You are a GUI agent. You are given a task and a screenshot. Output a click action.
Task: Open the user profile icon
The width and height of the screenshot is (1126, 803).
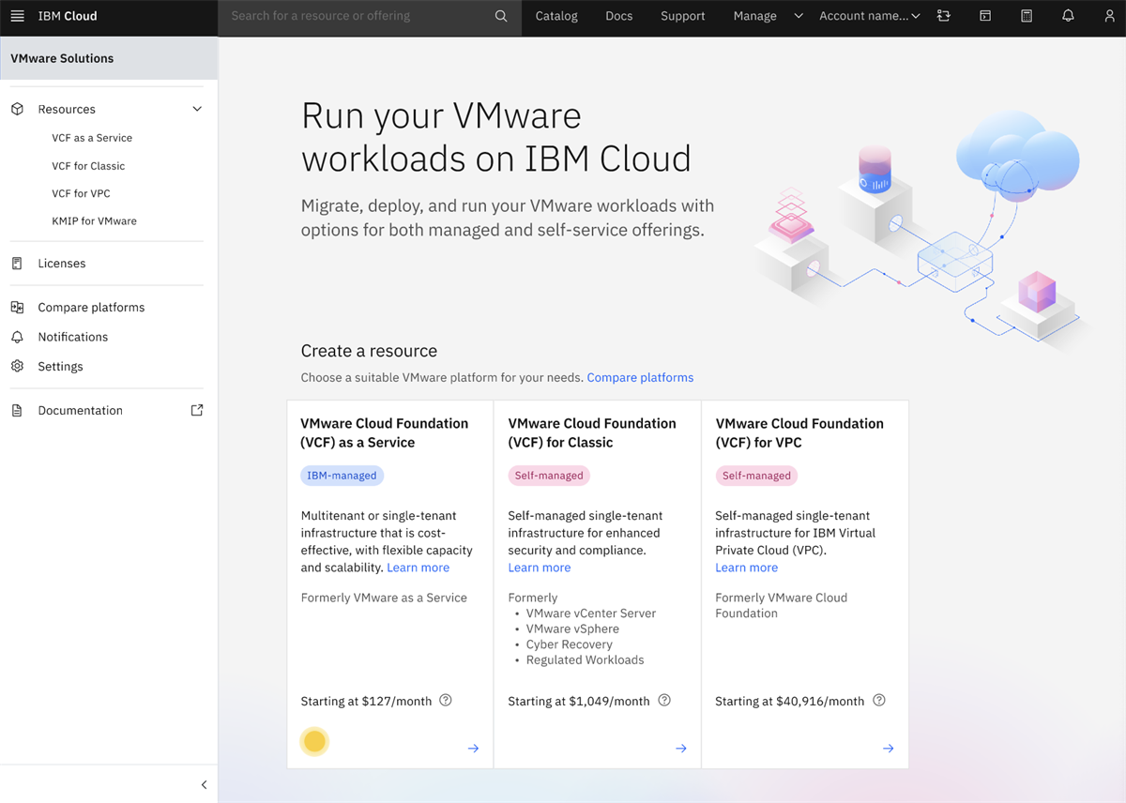1109,16
